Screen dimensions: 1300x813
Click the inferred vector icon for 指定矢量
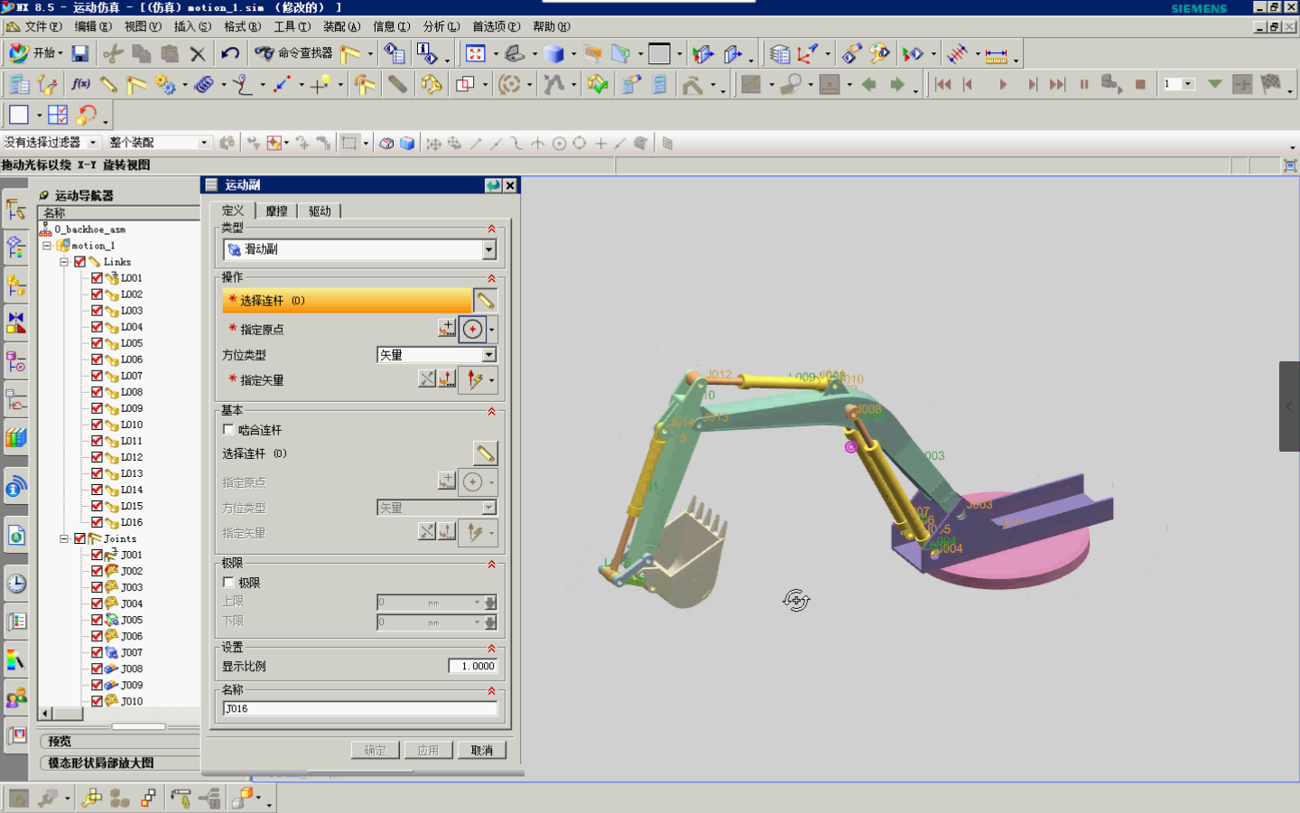(x=474, y=379)
